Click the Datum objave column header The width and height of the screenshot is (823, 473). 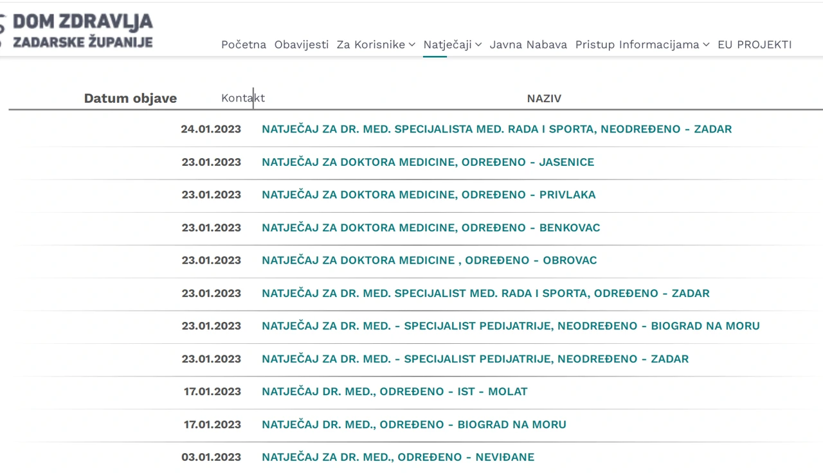pyautogui.click(x=131, y=98)
